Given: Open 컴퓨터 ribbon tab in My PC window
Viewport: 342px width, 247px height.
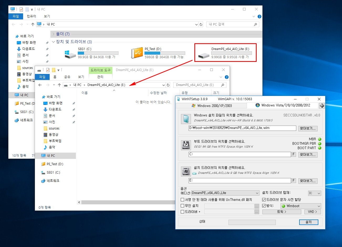Looking at the screenshot, I should click(31, 16).
